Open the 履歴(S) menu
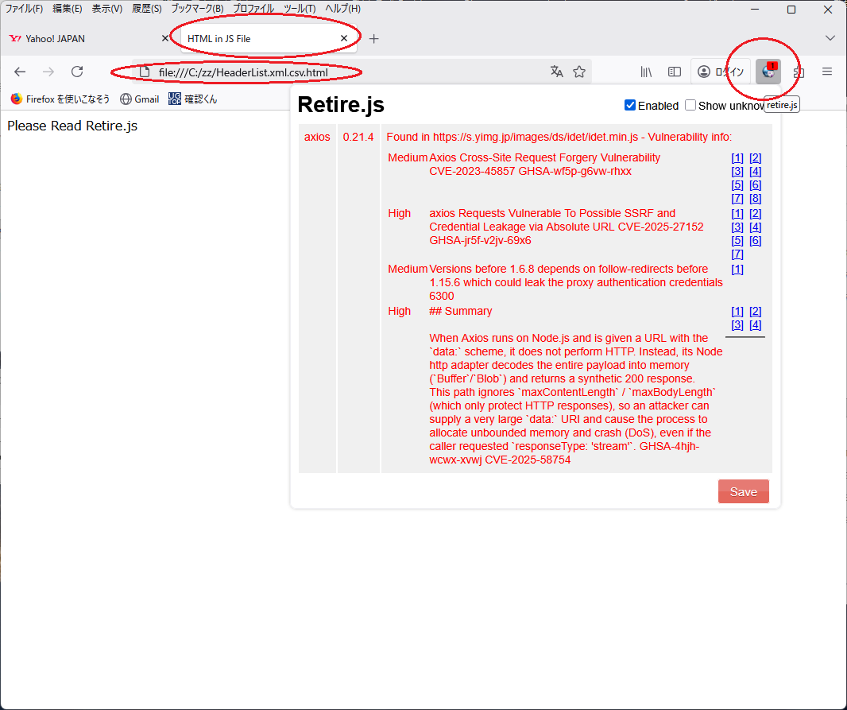This screenshot has width=847, height=710. coord(147,9)
